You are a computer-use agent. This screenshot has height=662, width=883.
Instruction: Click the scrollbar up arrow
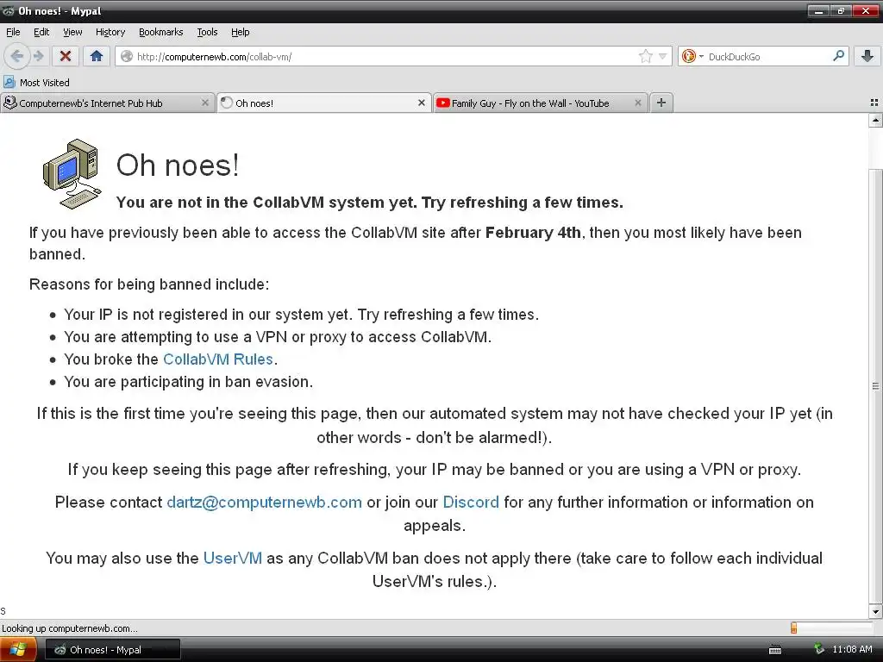[x=875, y=120]
